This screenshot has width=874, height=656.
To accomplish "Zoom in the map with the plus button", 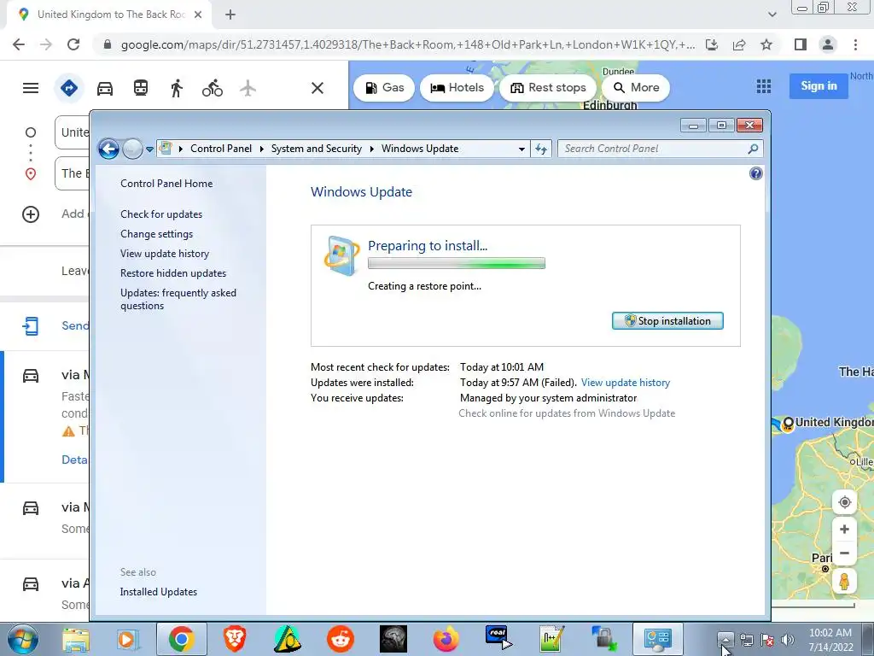I will click(x=844, y=530).
